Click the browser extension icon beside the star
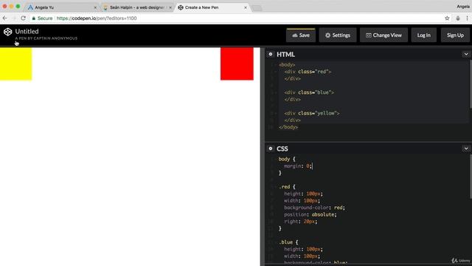 [x=457, y=18]
